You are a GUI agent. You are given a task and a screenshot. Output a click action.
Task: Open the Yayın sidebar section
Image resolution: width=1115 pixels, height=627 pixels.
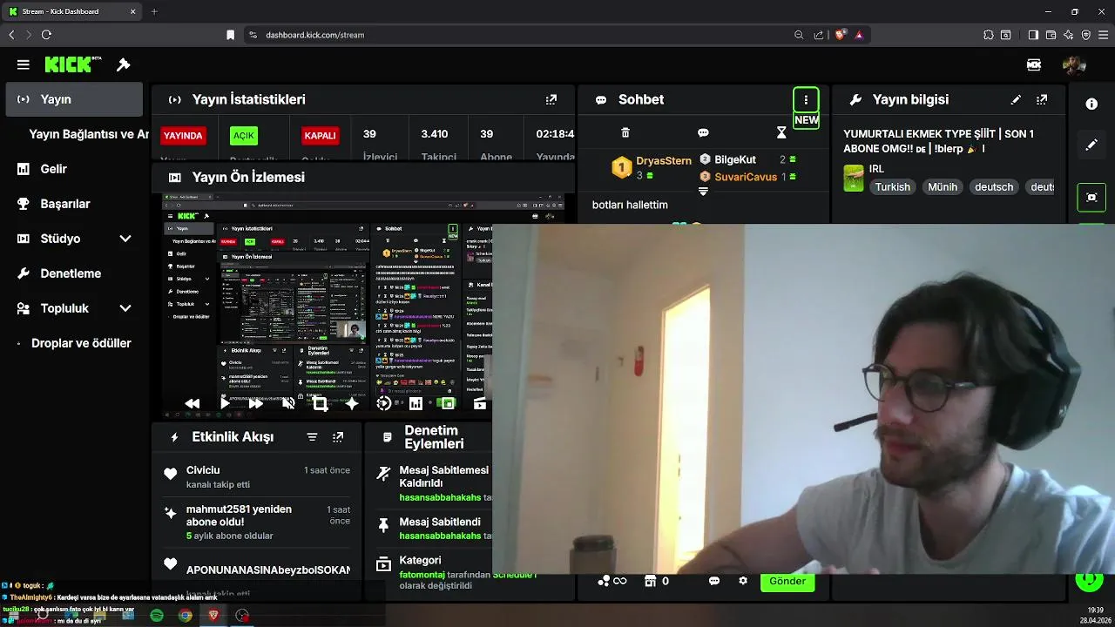tap(74, 99)
